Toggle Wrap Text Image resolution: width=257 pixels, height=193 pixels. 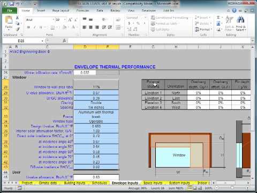(x=118, y=20)
